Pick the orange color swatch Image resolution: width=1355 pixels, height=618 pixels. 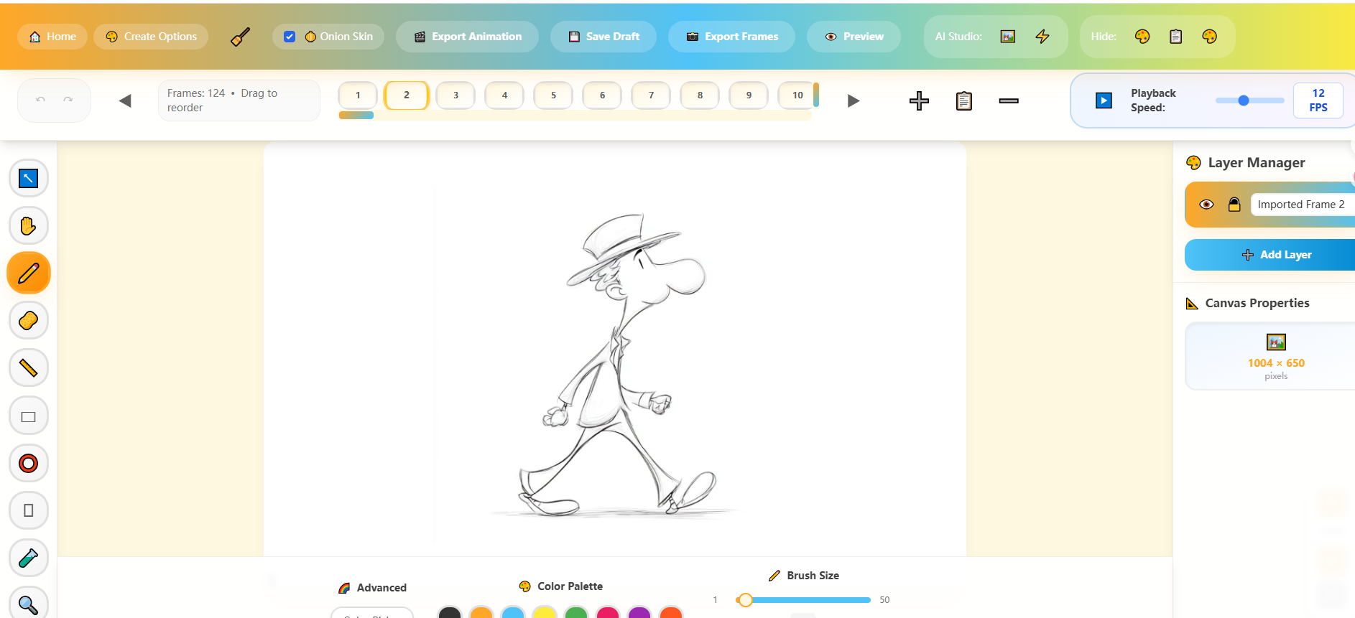[481, 612]
